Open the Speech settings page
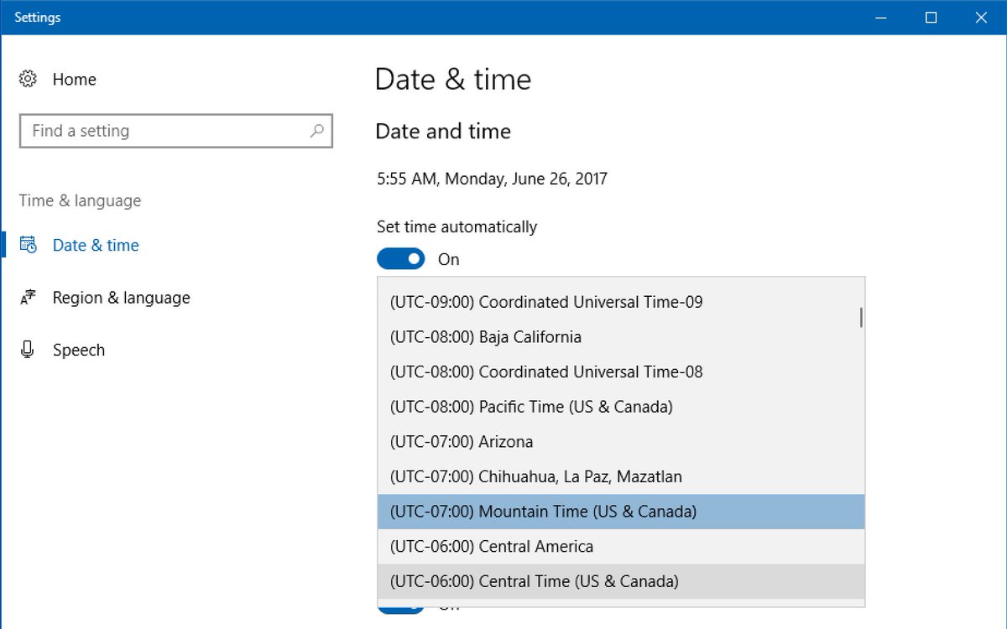The height and width of the screenshot is (629, 1007). pyautogui.click(x=79, y=350)
